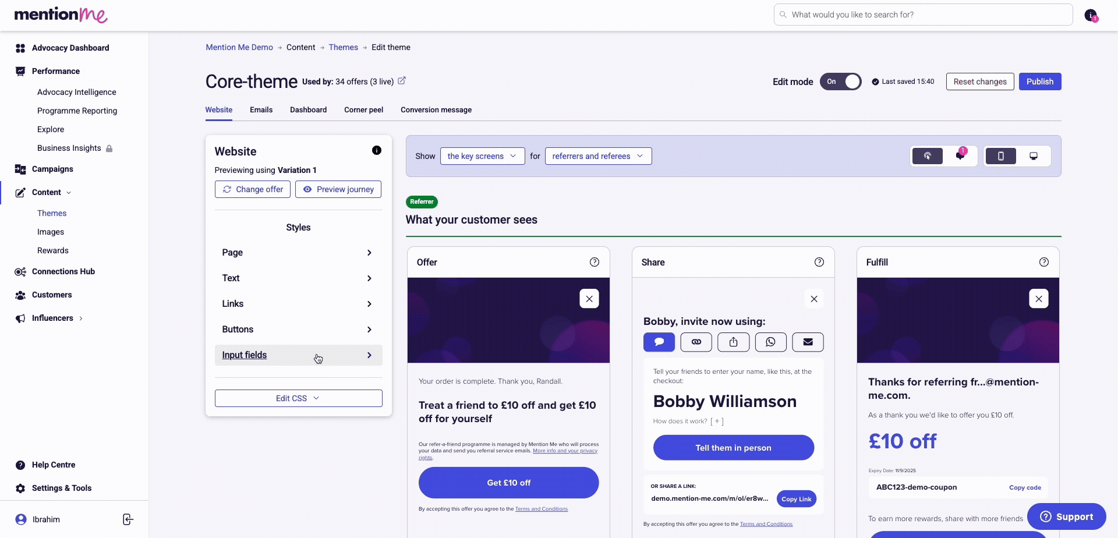Select the link share icon
The image size is (1118, 538).
click(696, 342)
